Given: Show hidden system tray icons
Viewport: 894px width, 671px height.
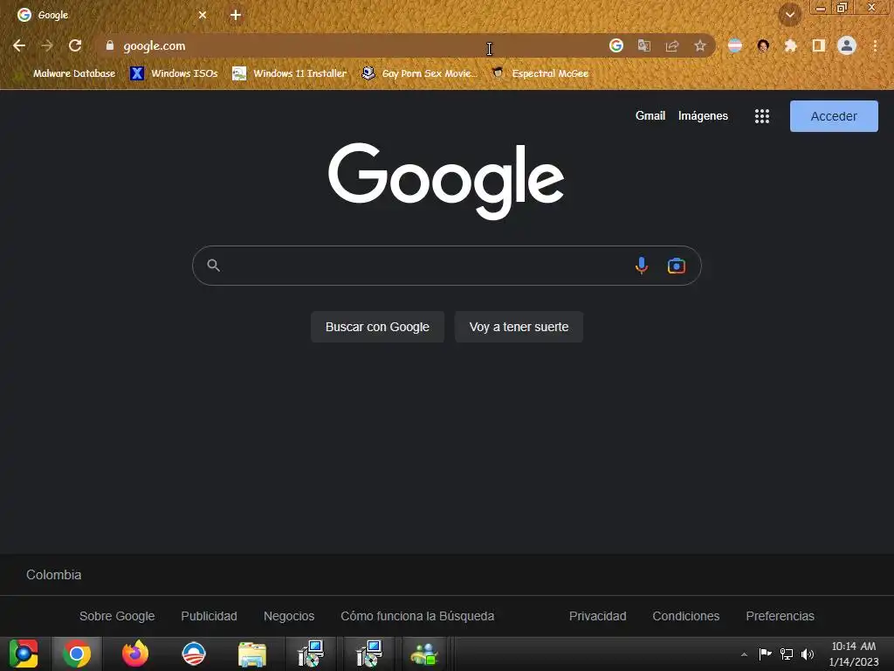Looking at the screenshot, I should [x=744, y=654].
